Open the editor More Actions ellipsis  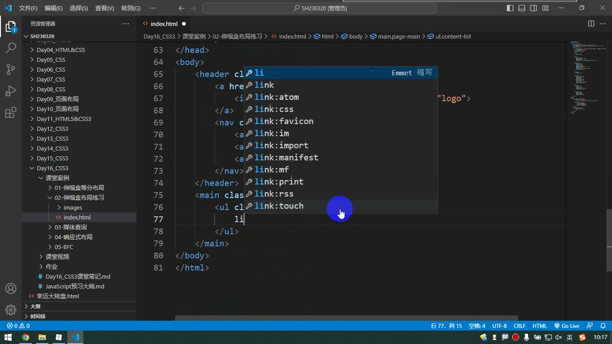pyautogui.click(x=602, y=24)
